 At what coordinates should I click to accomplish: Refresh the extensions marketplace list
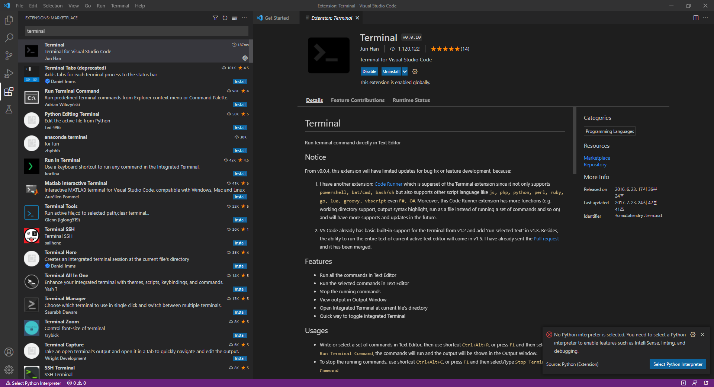225,18
